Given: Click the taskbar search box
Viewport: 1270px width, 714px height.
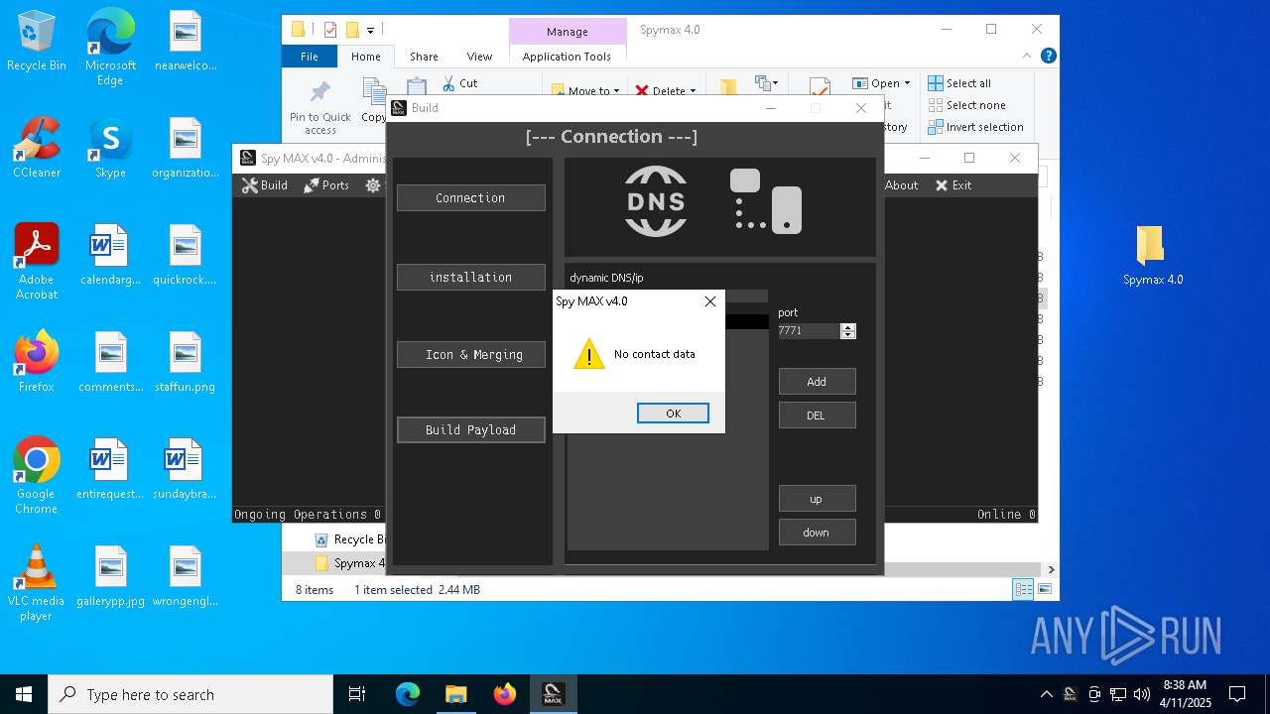Looking at the screenshot, I should tap(190, 694).
